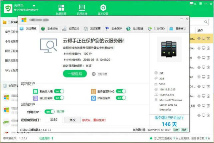This screenshot has width=214, height=143.
Task: Click the 修改 button for RDP port
Action: [72, 120]
